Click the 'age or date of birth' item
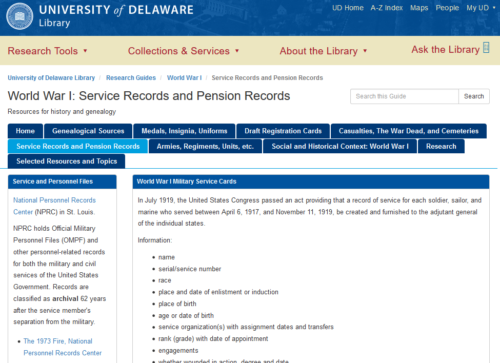 point(186,315)
